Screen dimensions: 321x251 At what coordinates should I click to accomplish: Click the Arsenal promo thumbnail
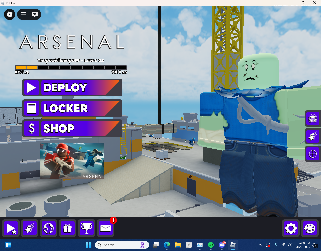[72, 161]
